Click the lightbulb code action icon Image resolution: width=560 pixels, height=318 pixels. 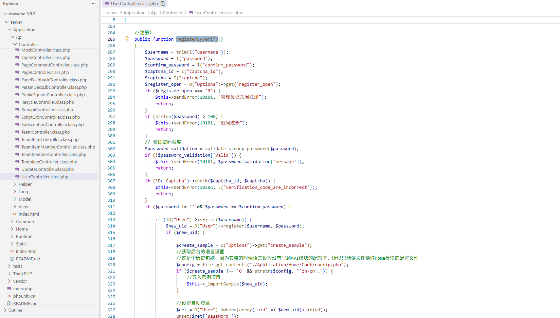coord(127,39)
